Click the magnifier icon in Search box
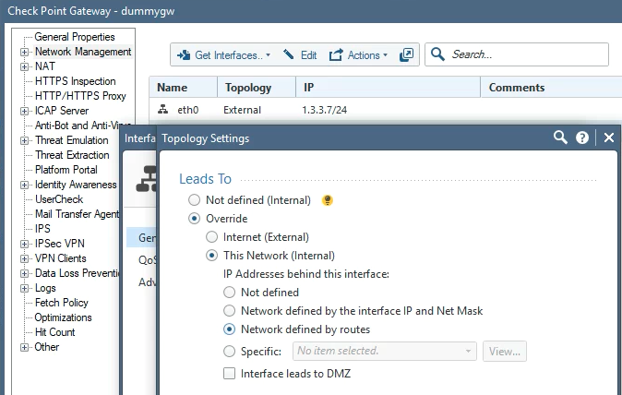This screenshot has width=622, height=395. click(x=437, y=54)
